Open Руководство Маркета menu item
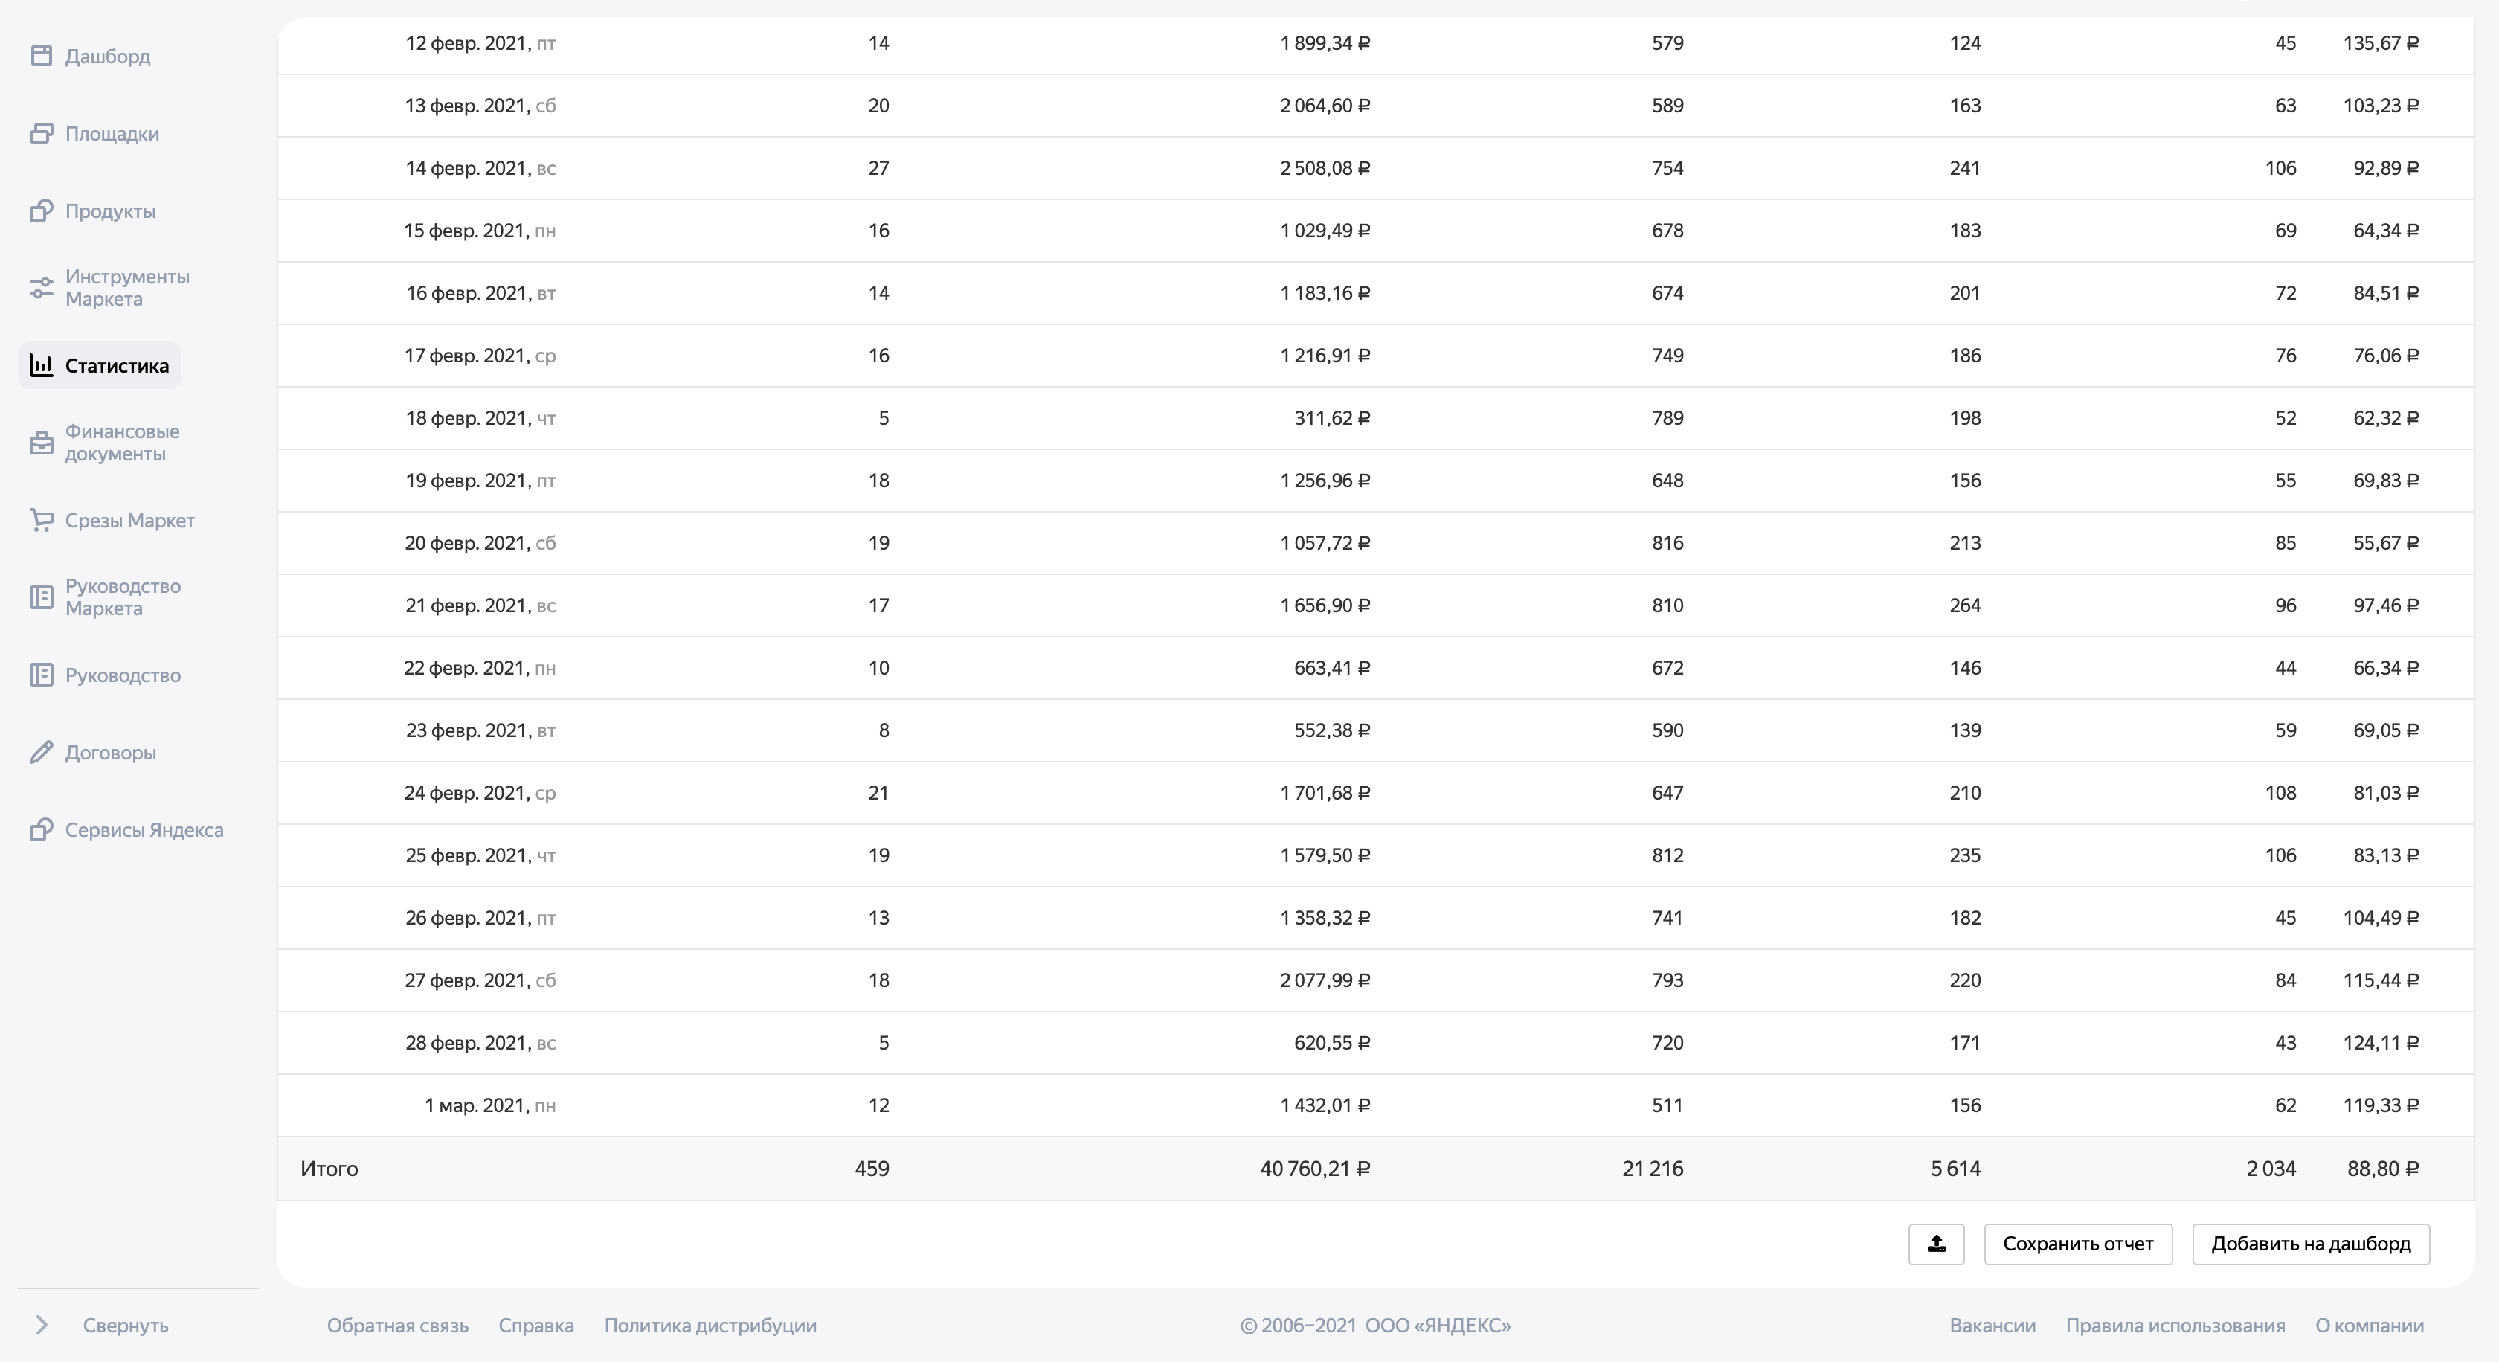The height and width of the screenshot is (1362, 2499). (122, 597)
